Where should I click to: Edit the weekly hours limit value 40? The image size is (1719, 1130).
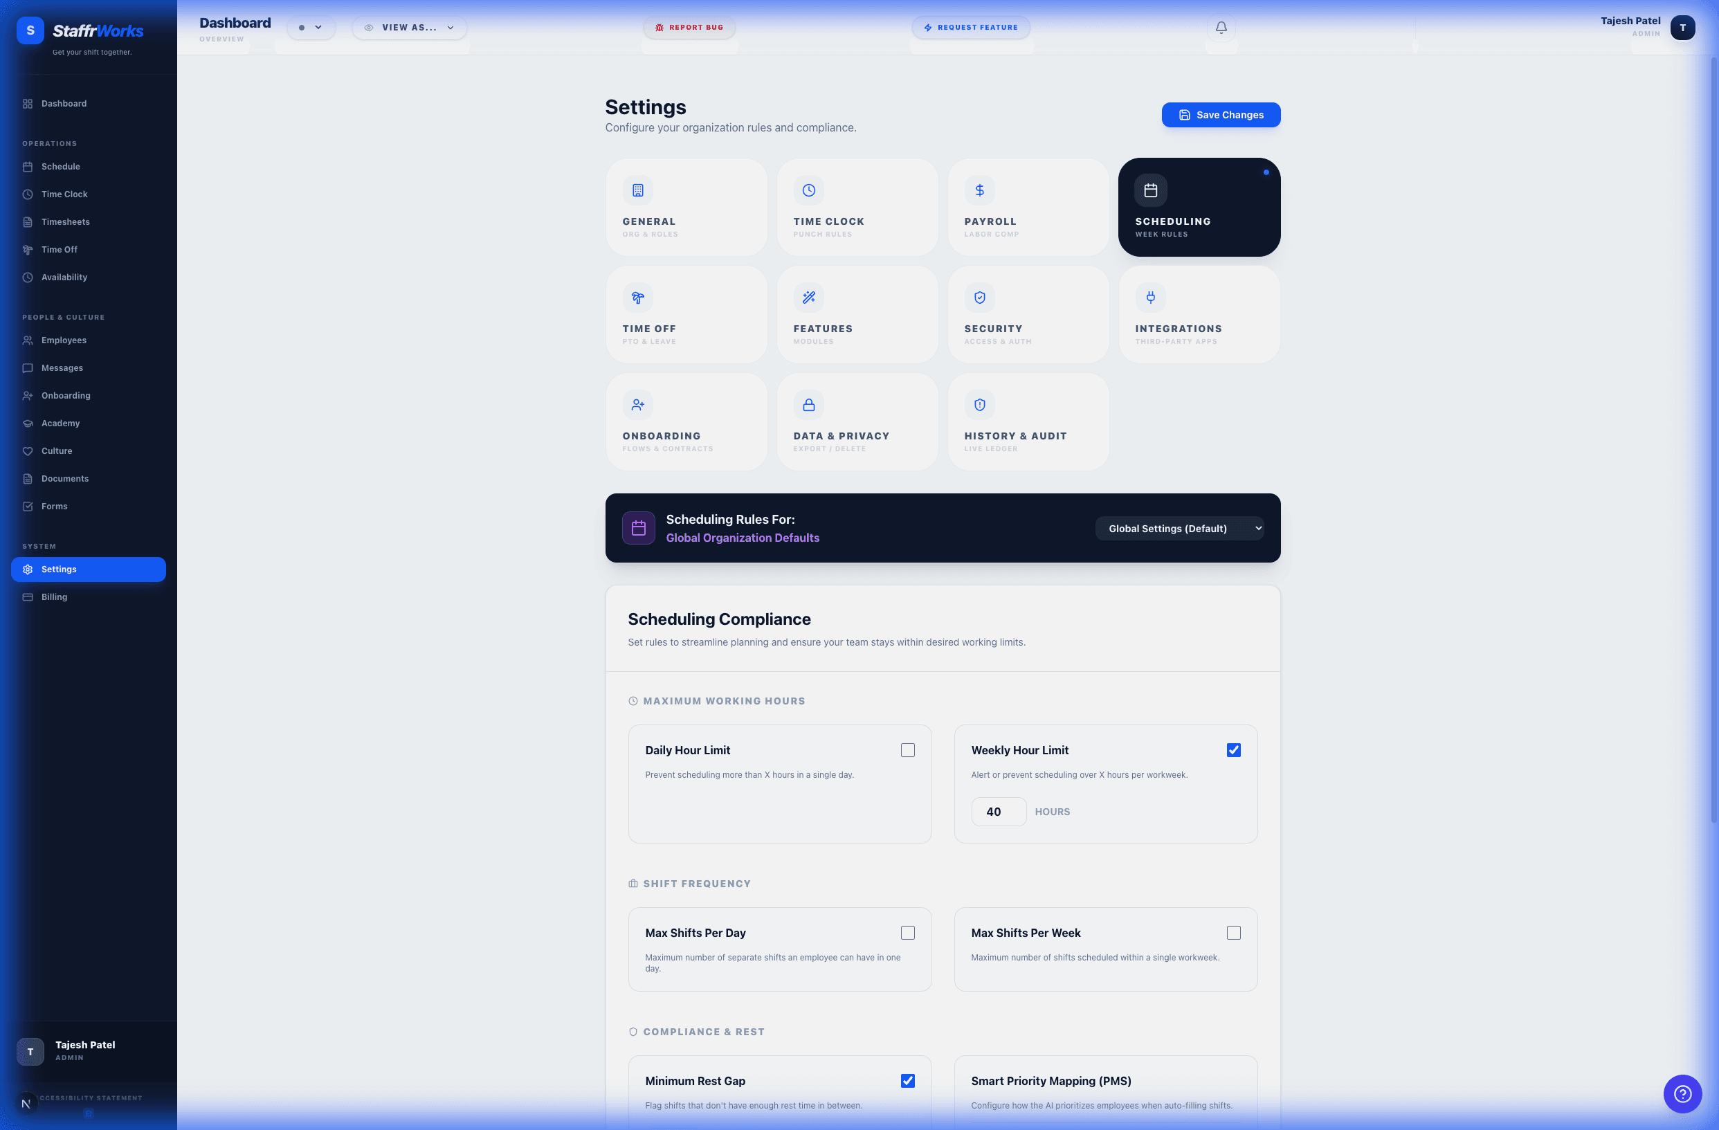(997, 811)
